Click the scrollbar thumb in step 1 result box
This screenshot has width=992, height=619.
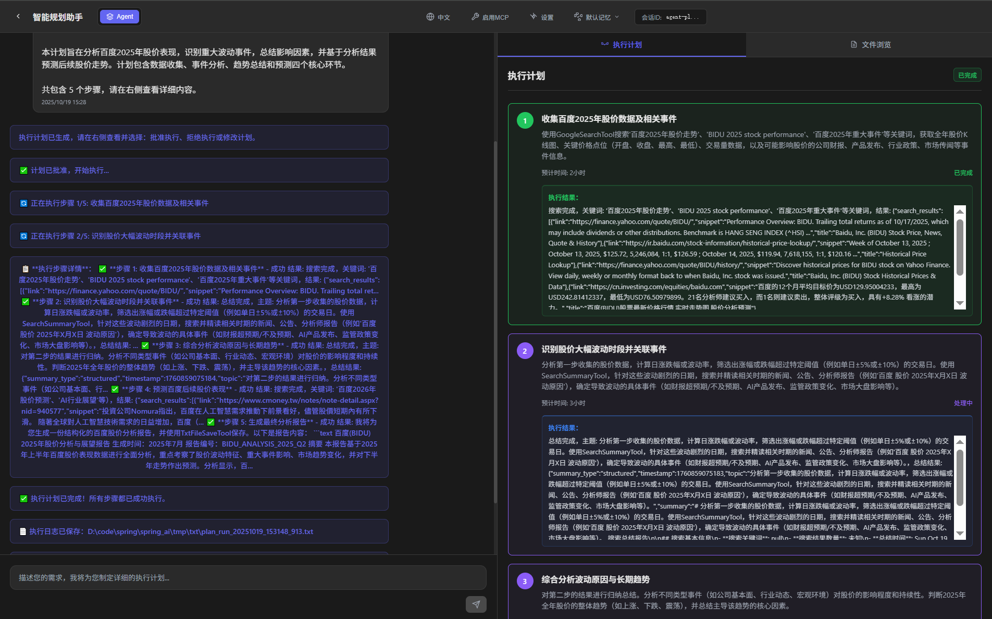[960, 247]
